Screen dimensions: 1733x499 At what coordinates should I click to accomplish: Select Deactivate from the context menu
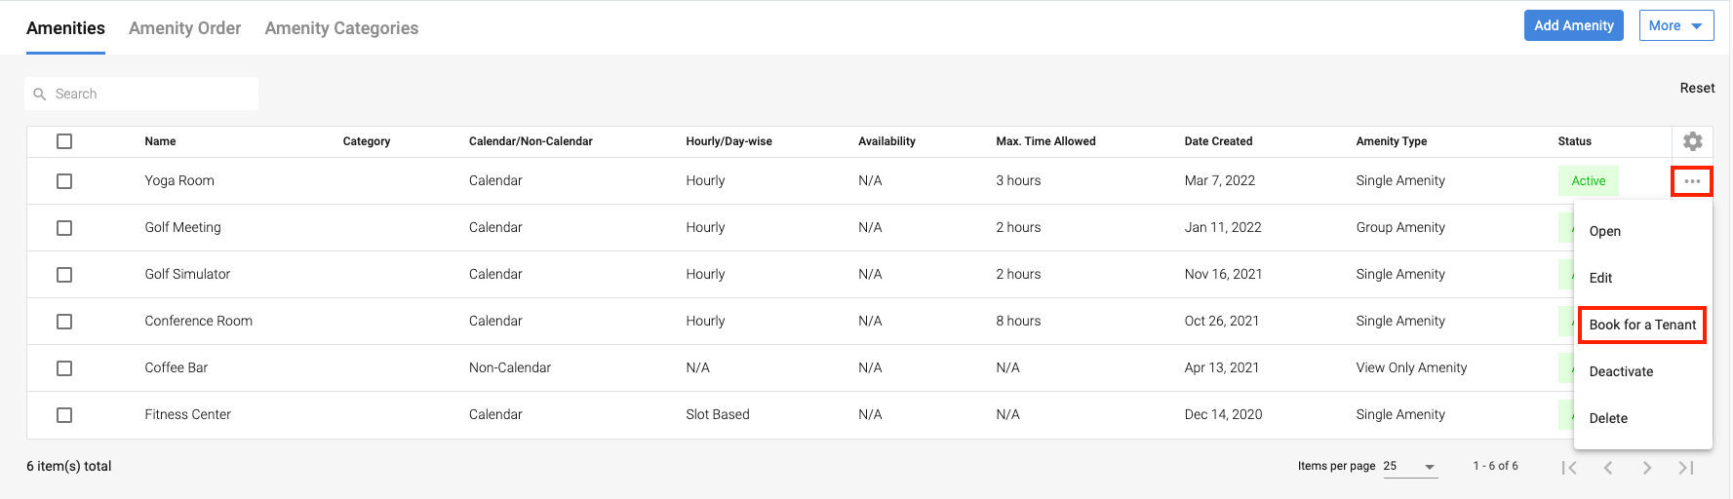[1621, 371]
